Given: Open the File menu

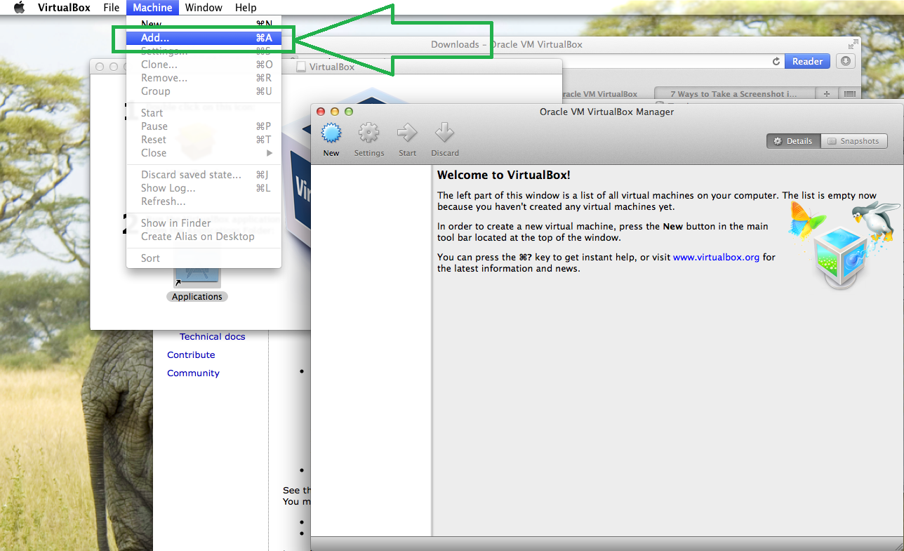Looking at the screenshot, I should tap(111, 8).
